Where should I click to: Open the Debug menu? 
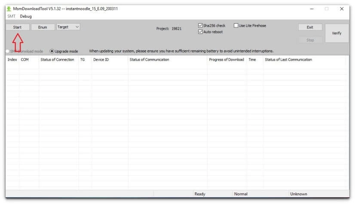(x=26, y=16)
